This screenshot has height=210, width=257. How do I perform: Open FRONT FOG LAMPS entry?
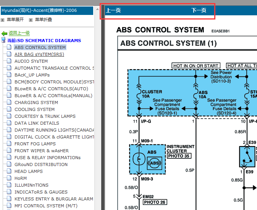[x=35, y=144]
